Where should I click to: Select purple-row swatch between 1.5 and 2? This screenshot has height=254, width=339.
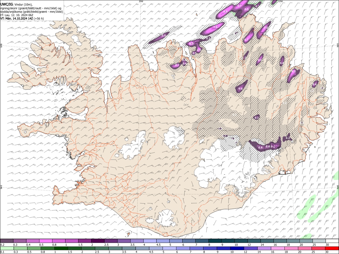[x=85, y=241]
